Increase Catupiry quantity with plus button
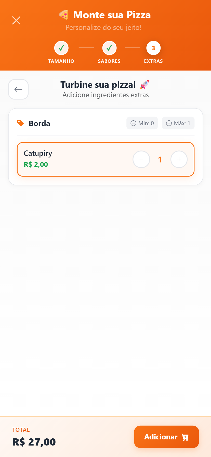Image resolution: width=211 pixels, height=457 pixels. click(x=179, y=159)
